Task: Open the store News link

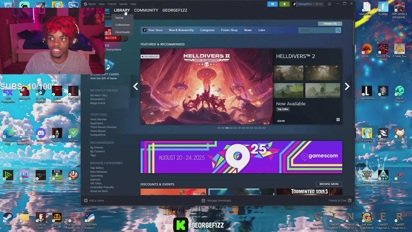Action: click(248, 30)
